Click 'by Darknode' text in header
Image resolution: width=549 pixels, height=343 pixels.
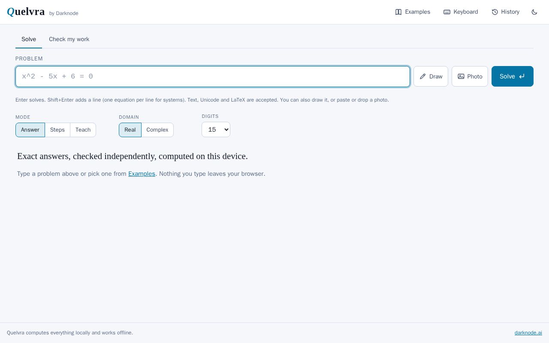pyautogui.click(x=64, y=13)
